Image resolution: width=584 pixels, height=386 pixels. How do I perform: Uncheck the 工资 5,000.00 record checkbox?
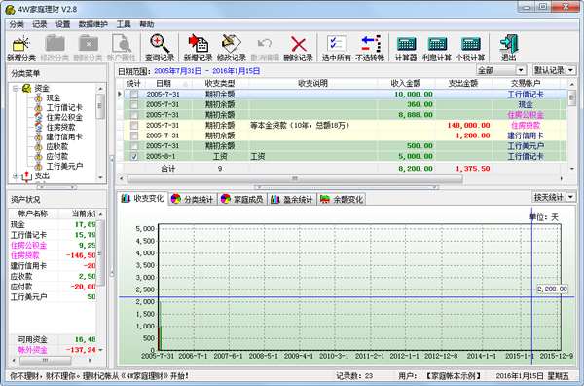click(x=134, y=156)
